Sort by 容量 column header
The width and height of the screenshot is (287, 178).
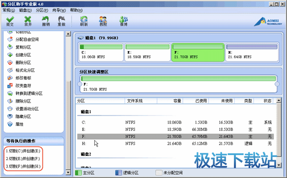(170, 101)
